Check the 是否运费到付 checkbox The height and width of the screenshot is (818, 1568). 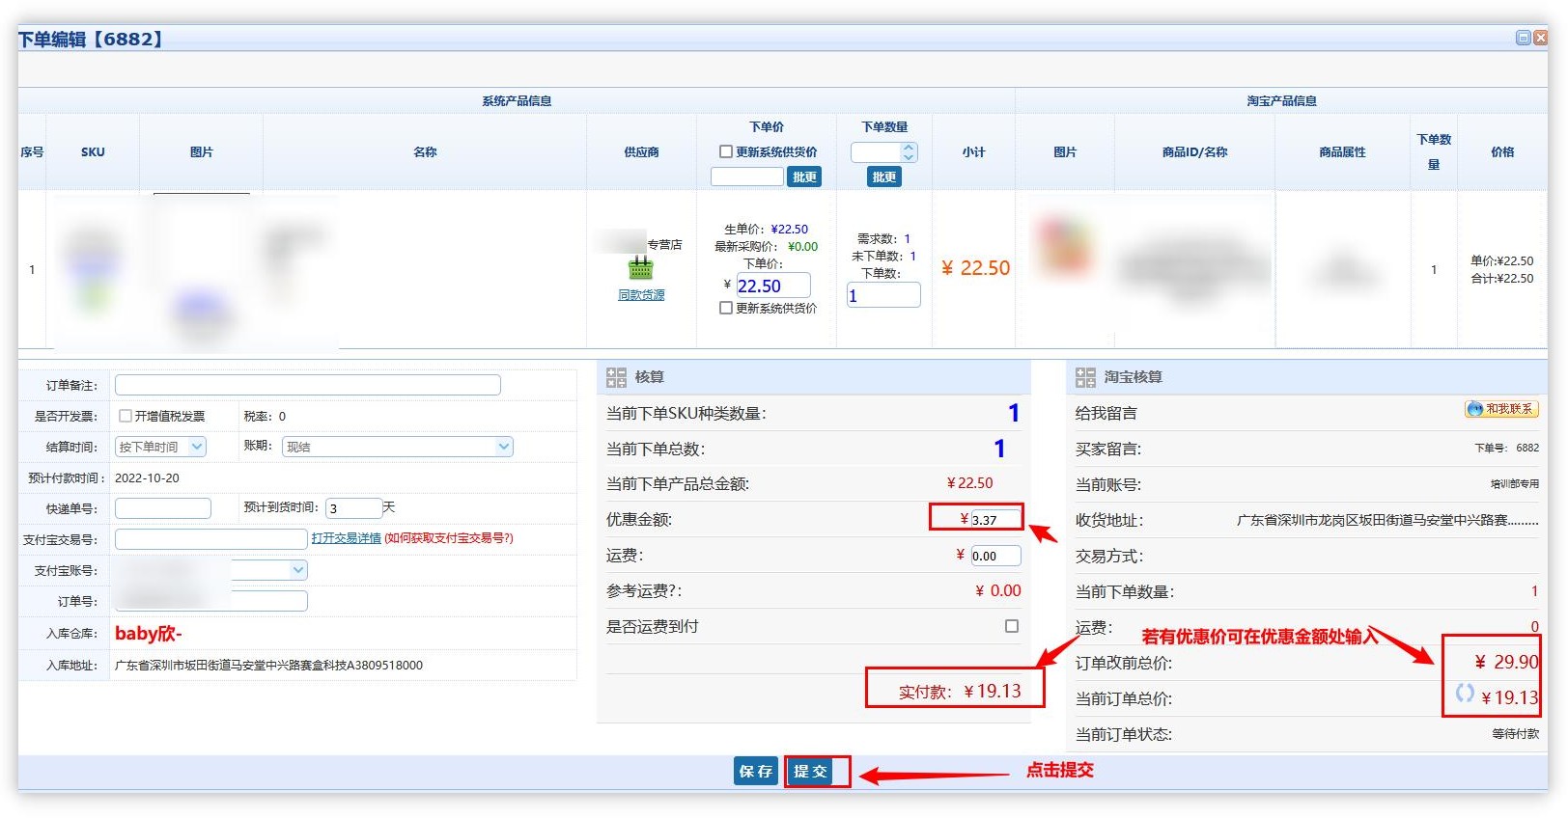[1011, 626]
